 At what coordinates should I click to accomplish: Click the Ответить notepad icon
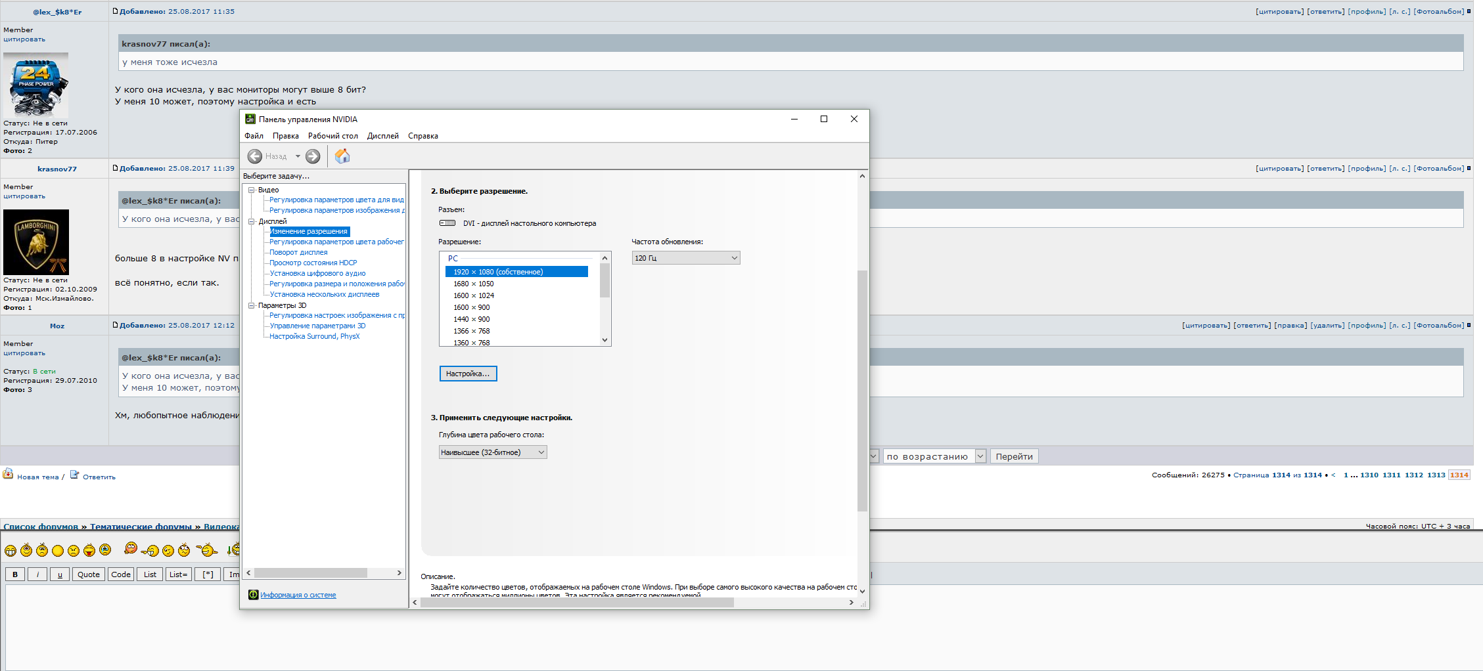(74, 475)
